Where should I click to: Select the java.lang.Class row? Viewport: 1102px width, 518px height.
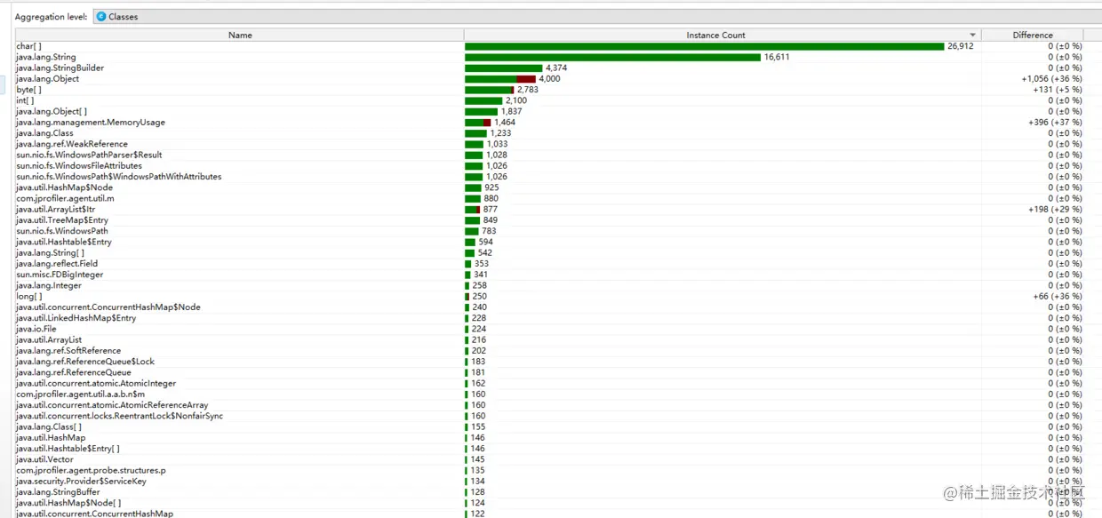click(x=549, y=133)
